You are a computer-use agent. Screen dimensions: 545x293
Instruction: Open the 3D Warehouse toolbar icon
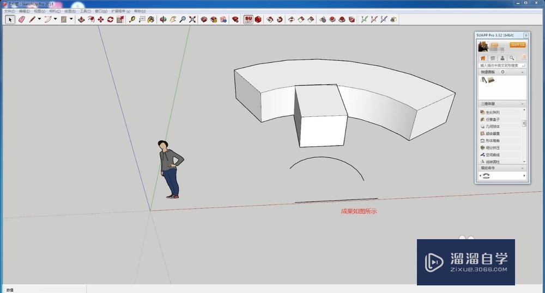(x=204, y=20)
